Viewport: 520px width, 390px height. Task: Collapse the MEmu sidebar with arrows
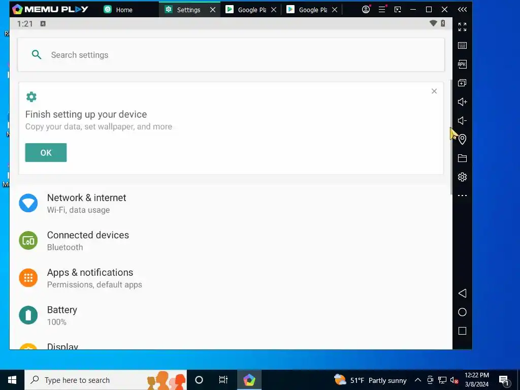462,9
